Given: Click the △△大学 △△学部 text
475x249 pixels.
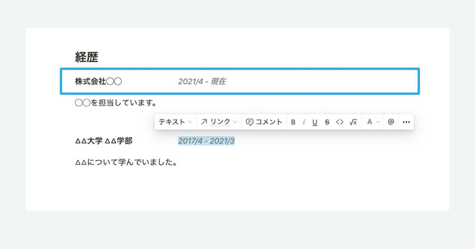Looking at the screenshot, I should tap(104, 141).
